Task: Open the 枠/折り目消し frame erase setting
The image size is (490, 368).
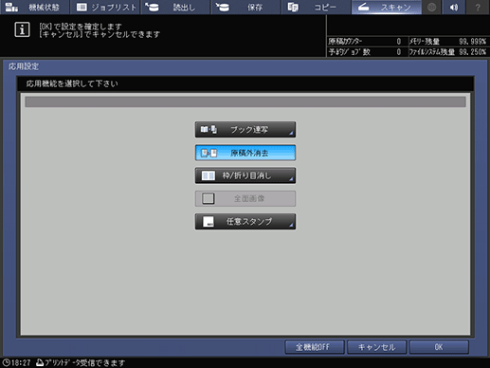Action: (245, 175)
